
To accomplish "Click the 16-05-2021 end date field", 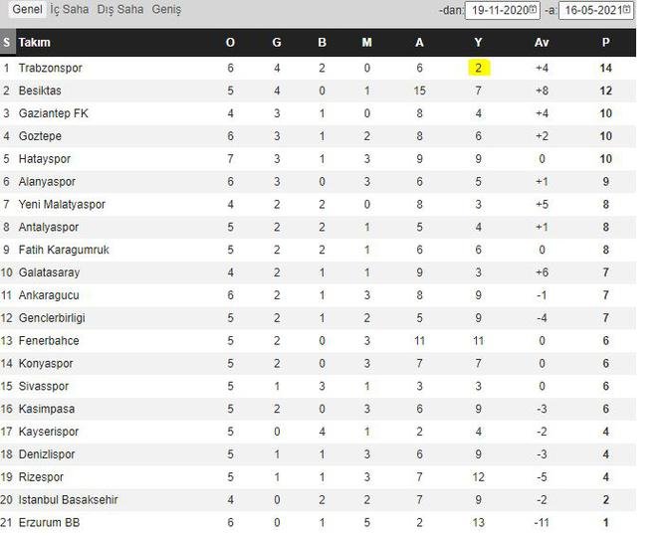I will [x=596, y=10].
